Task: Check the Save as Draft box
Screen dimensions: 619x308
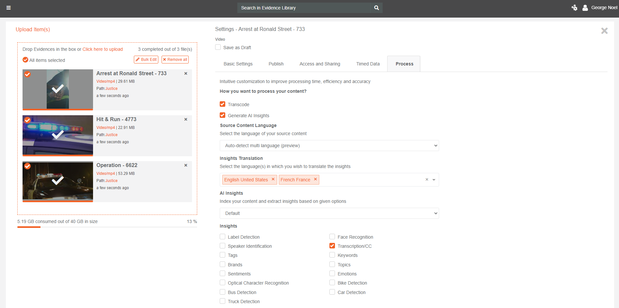Action: (x=218, y=47)
